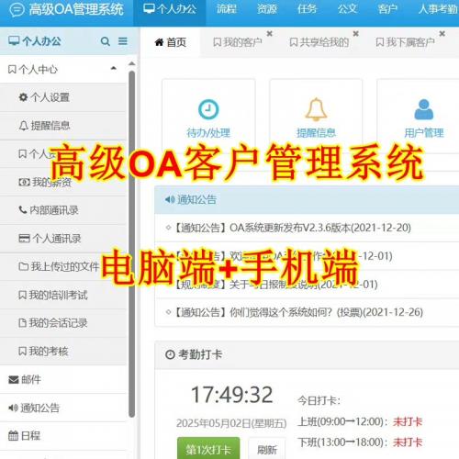
Task: Open the 流程 top menu
Action: [x=227, y=9]
